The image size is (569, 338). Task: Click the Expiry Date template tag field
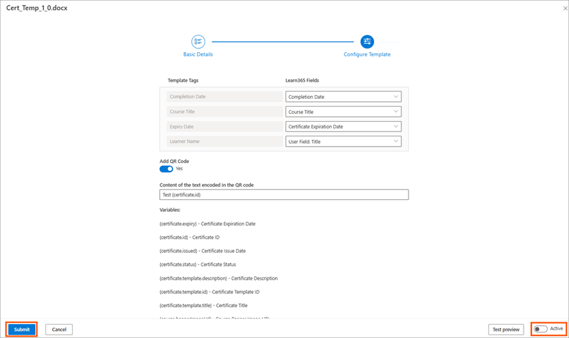[225, 127]
